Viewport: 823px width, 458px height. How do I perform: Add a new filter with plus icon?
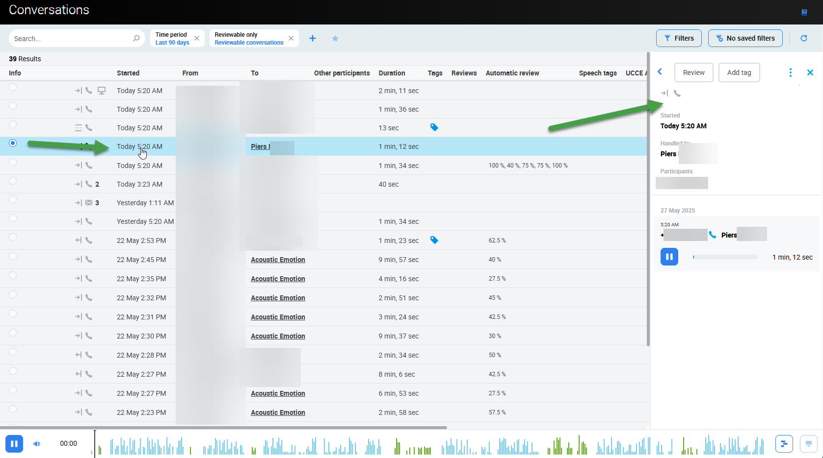coord(313,38)
